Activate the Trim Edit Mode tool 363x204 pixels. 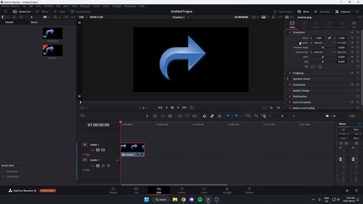(155, 116)
